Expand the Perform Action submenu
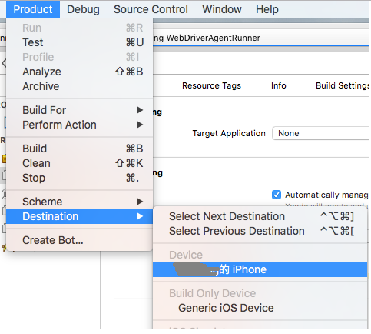Screen dimensions: 371x334 coord(80,125)
